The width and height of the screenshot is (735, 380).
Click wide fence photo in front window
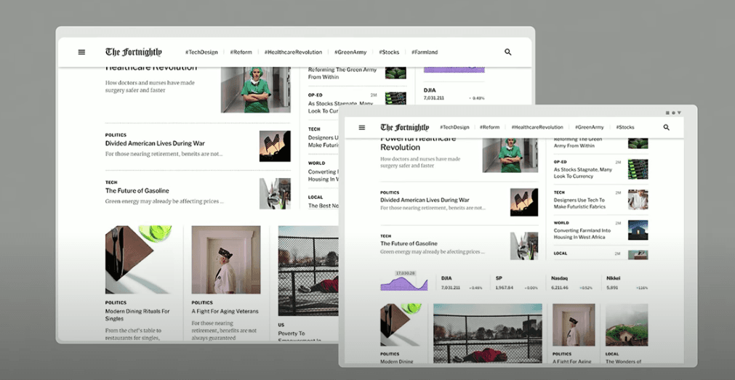pos(488,333)
